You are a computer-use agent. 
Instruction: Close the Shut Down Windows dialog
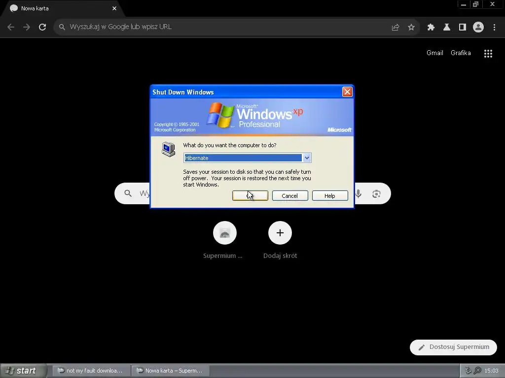(x=347, y=92)
